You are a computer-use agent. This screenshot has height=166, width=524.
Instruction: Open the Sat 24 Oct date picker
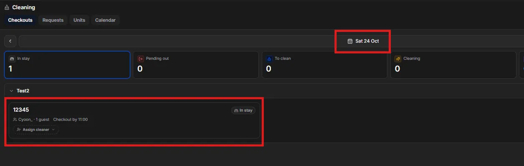363,41
